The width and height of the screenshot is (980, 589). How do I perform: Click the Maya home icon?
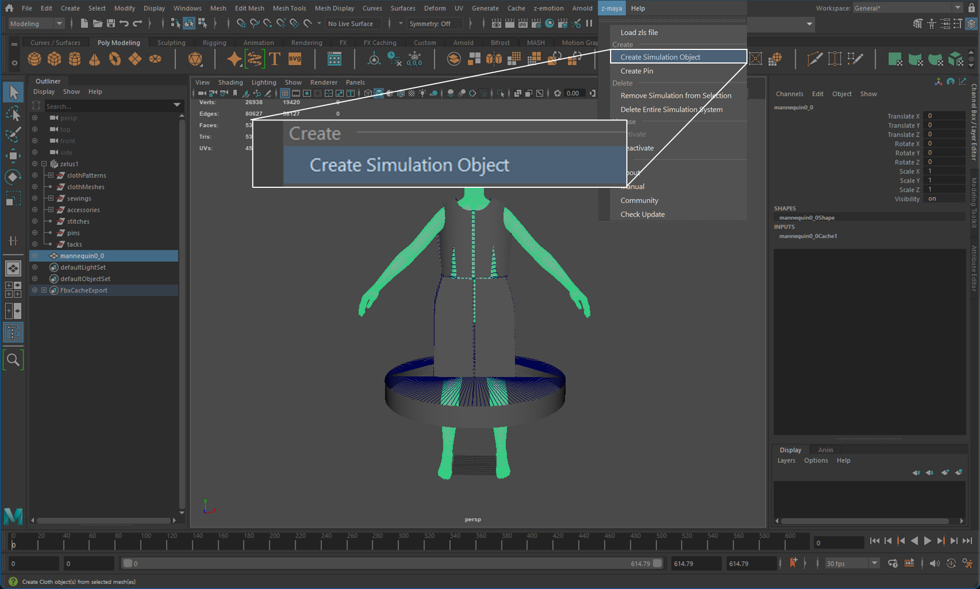click(9, 8)
